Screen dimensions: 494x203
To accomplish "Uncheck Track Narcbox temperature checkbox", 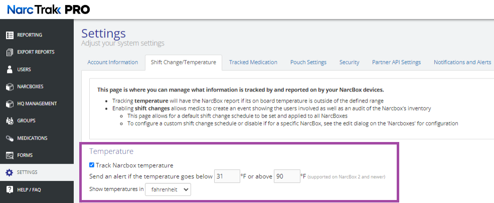I will click(x=91, y=165).
